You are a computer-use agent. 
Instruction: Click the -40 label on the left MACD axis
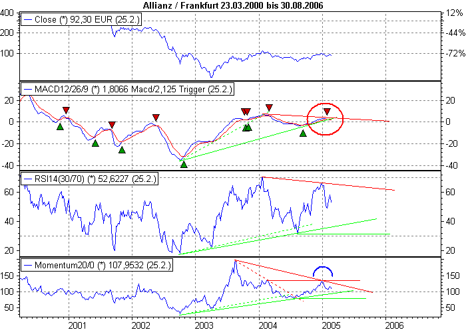click(x=7, y=166)
